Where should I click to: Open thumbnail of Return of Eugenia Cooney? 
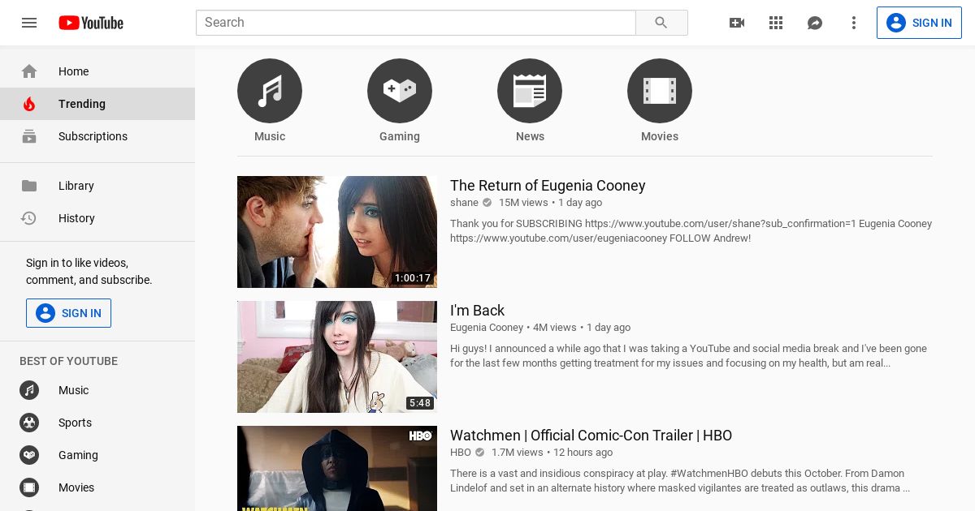(x=337, y=232)
